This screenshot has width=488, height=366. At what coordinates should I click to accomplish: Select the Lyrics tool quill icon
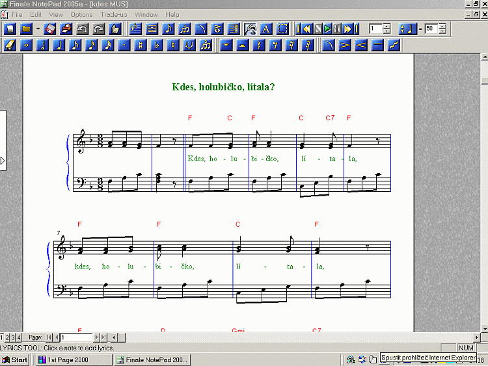tap(250, 29)
